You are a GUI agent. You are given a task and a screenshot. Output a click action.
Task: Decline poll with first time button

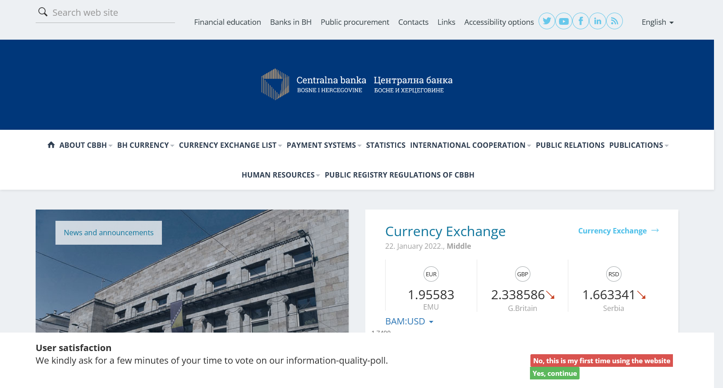pos(601,361)
